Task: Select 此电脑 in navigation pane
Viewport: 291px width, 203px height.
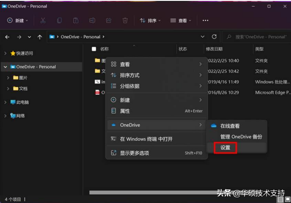Action: pos(22,102)
